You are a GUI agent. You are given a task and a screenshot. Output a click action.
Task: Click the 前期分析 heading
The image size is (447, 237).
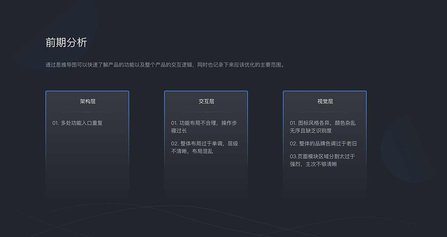66,43
